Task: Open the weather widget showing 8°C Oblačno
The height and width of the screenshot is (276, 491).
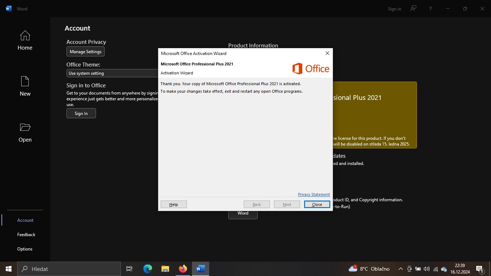Action: 369,269
